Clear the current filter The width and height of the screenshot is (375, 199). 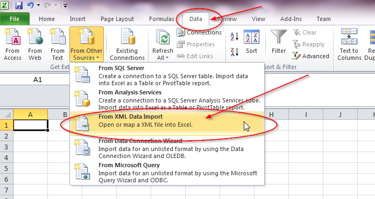click(305, 32)
